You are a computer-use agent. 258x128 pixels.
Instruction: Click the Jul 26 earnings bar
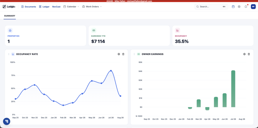point(233,89)
